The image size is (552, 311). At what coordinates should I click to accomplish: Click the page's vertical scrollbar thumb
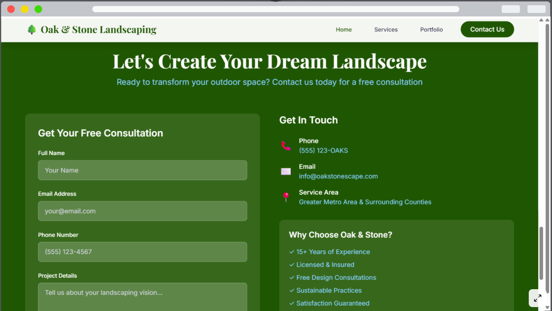(x=541, y=253)
